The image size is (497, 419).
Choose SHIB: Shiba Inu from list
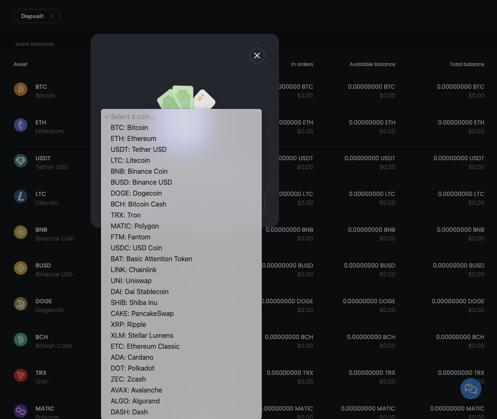pyautogui.click(x=181, y=303)
